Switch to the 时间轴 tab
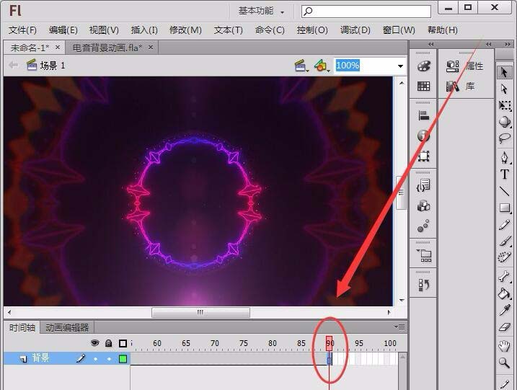The height and width of the screenshot is (390, 517). 22,327
